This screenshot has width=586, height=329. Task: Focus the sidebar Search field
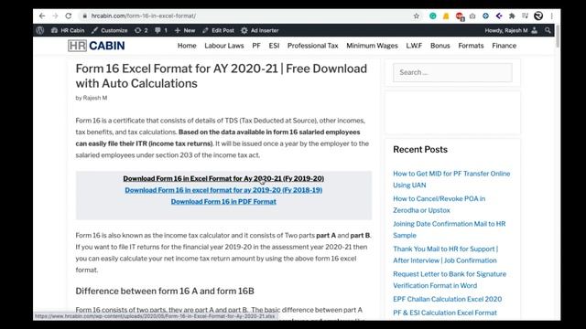(452, 72)
